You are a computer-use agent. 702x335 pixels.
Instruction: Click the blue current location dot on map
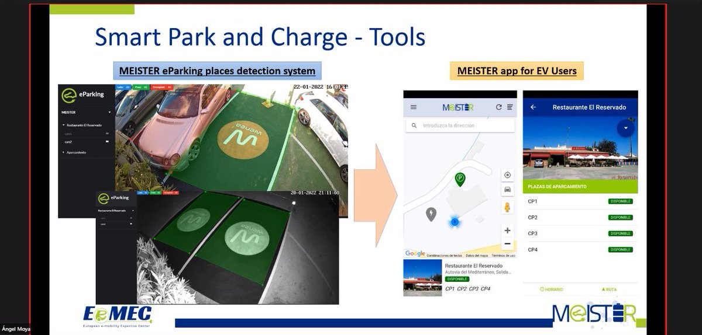pyautogui.click(x=456, y=222)
